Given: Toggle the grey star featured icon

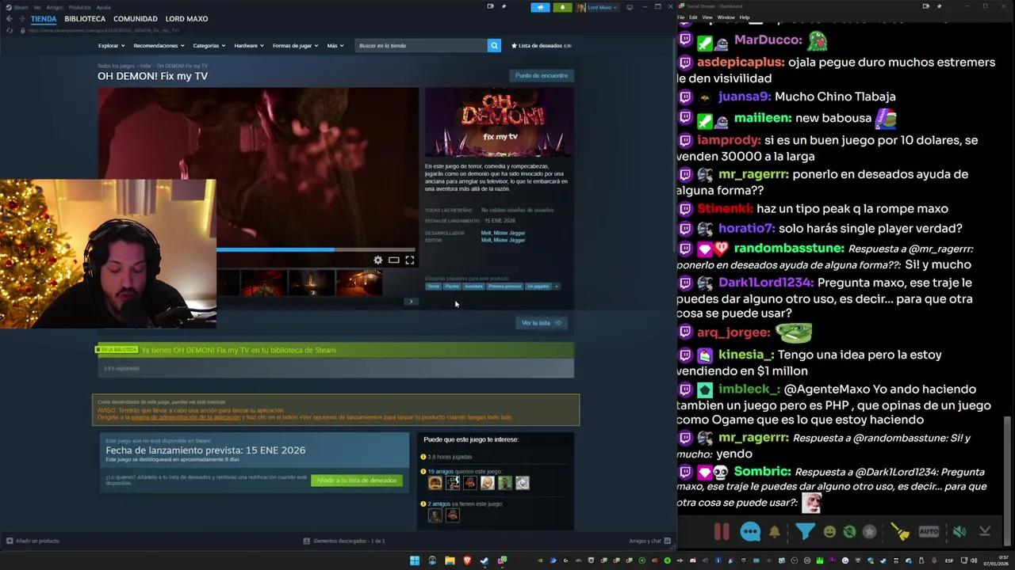Looking at the screenshot, I should pyautogui.click(x=870, y=532).
